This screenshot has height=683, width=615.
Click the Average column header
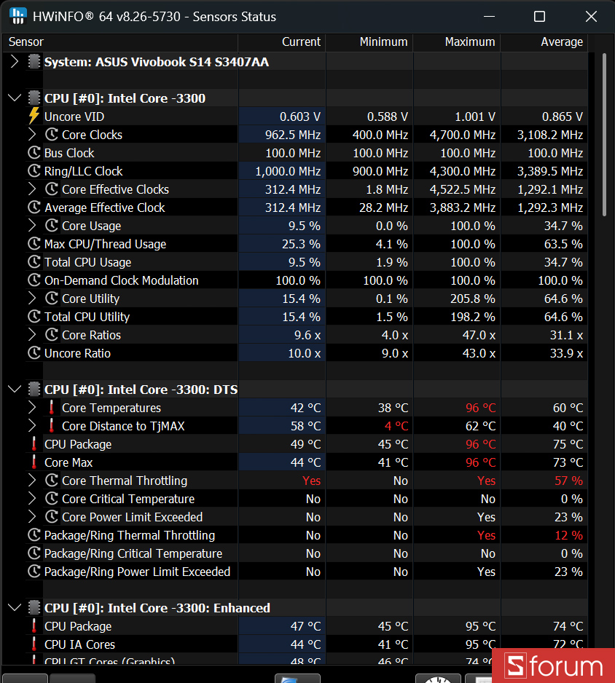pos(544,42)
